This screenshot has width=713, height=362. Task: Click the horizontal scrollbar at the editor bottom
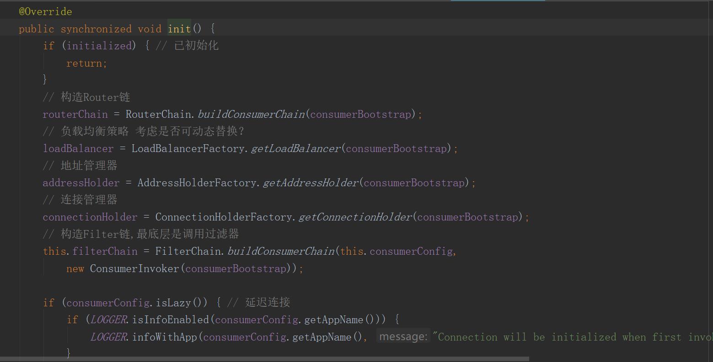pos(264,359)
